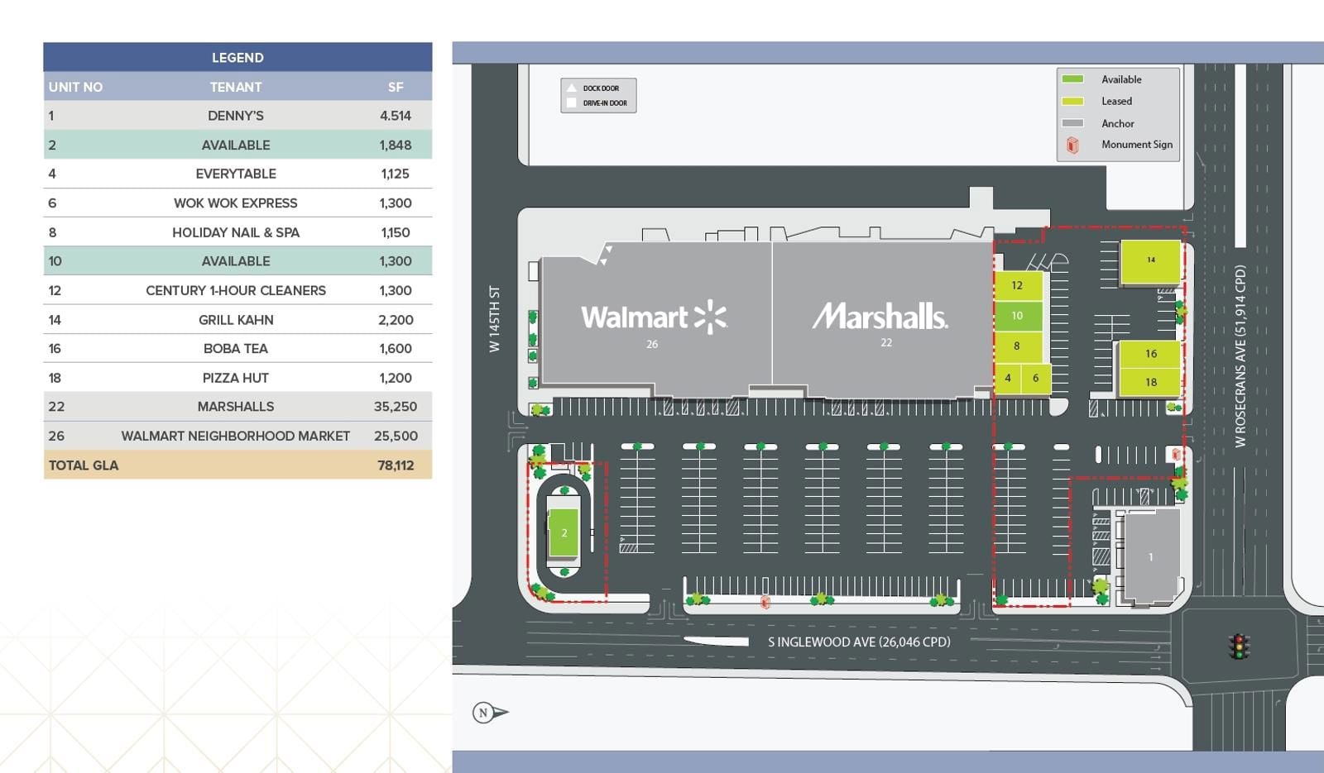Select the green Available unit 10 on the map
1324x773 pixels.
(x=1017, y=316)
